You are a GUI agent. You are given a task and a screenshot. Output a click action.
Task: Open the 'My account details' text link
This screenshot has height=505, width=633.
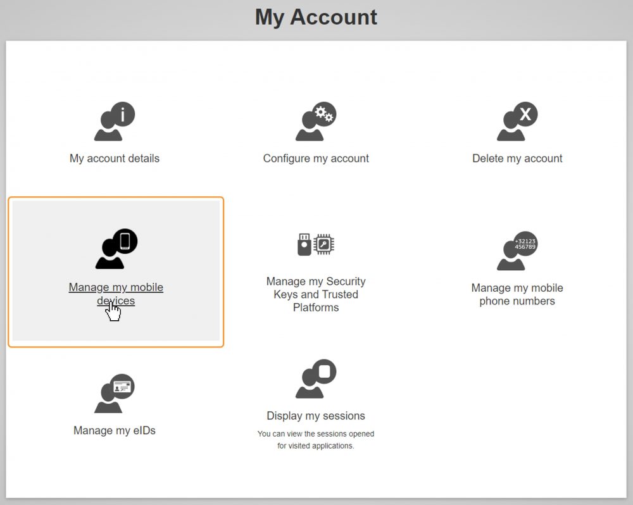[115, 158]
